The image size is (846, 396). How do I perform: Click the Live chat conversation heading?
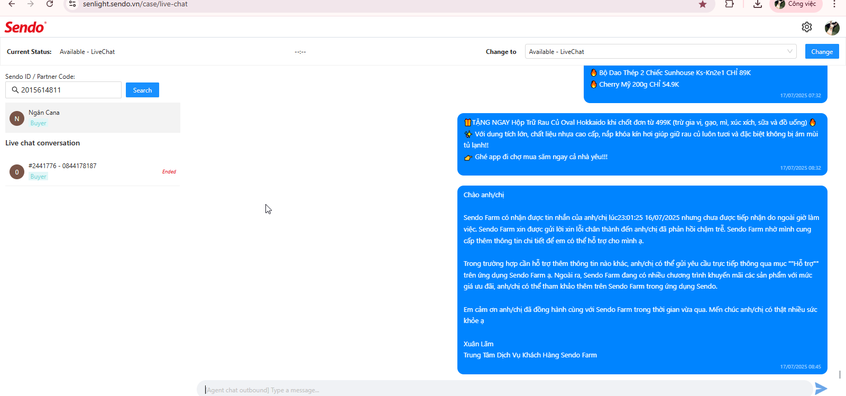pyautogui.click(x=43, y=143)
